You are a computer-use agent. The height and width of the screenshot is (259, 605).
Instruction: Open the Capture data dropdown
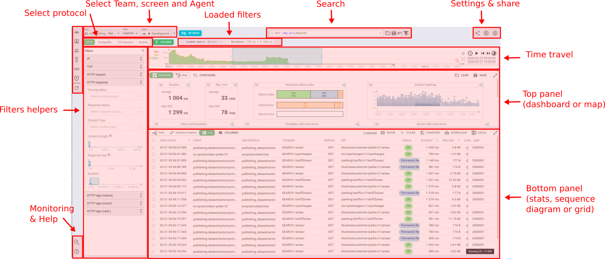coord(130,33)
